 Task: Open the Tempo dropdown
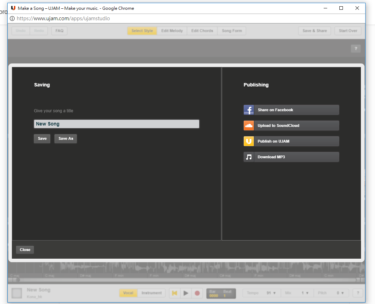(x=262, y=293)
